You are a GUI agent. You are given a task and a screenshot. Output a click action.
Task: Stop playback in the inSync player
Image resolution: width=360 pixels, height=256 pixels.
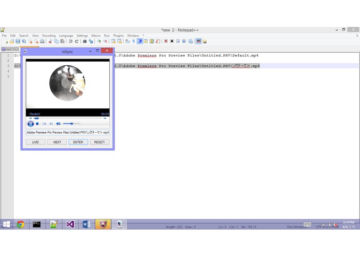pyautogui.click(x=37, y=123)
